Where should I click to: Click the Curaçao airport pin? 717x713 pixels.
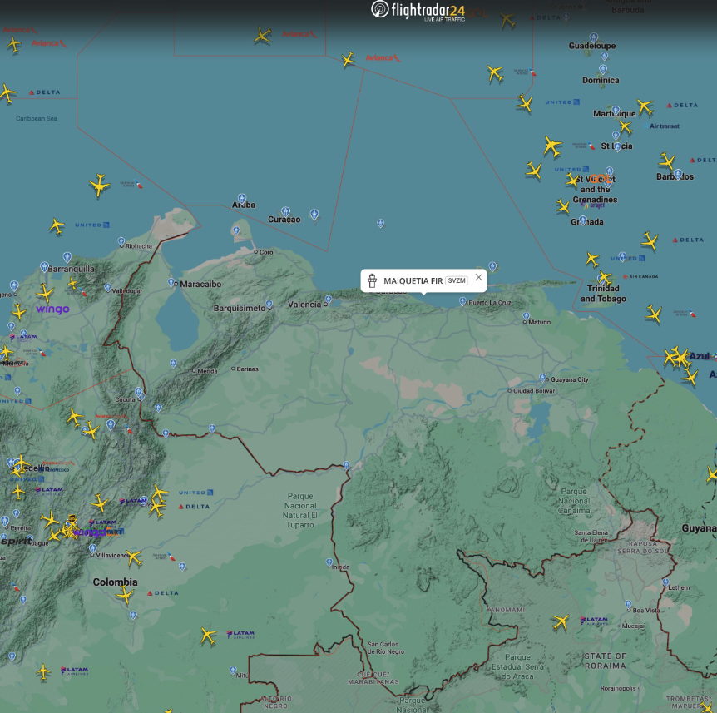(285, 211)
